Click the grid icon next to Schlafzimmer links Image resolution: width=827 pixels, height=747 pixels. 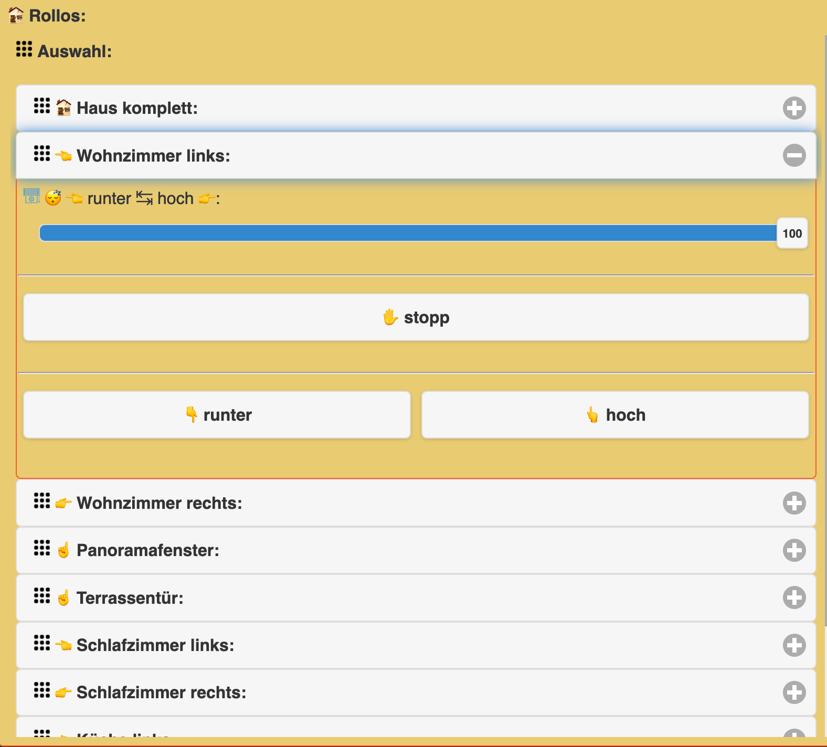[42, 643]
